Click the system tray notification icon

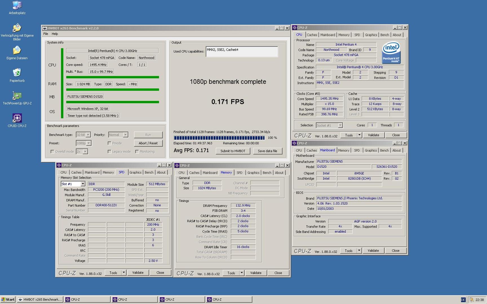click(x=471, y=300)
